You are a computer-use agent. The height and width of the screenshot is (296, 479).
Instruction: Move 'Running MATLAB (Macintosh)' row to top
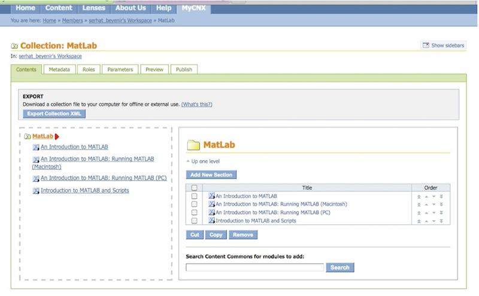[x=419, y=205]
